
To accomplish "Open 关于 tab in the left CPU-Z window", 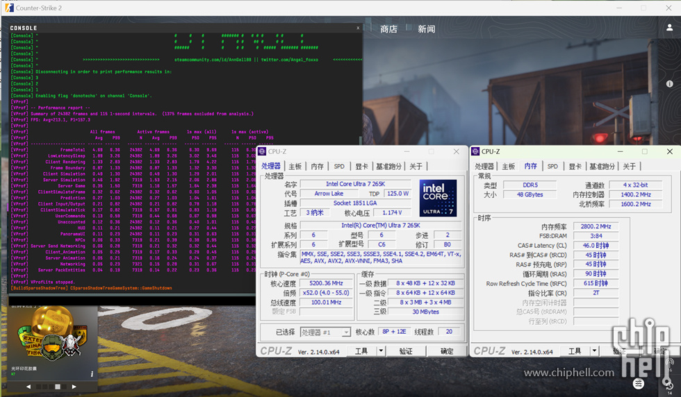I will coord(416,166).
